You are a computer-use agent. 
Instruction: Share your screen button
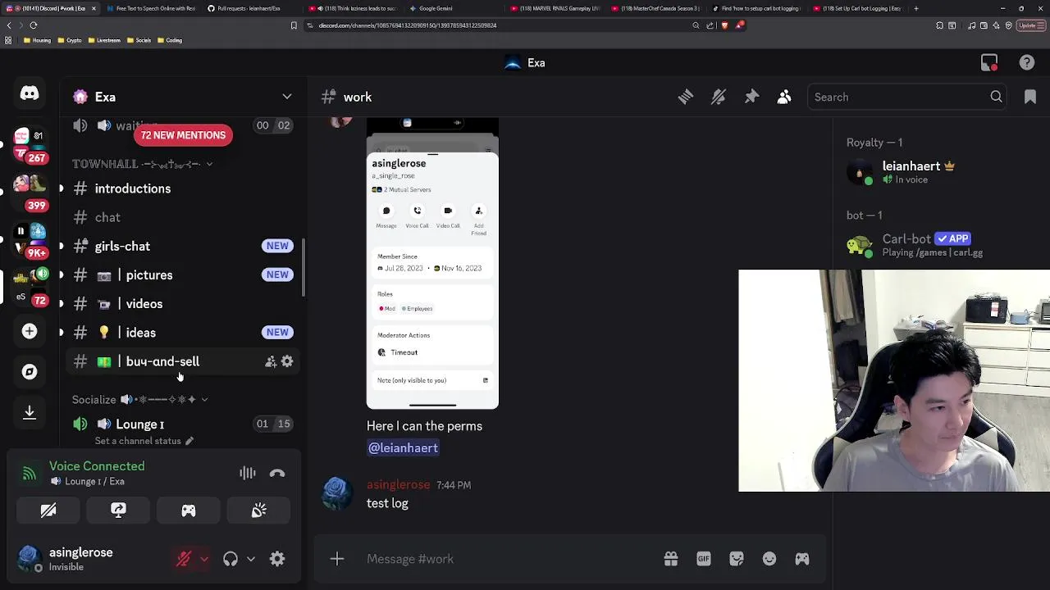point(118,511)
